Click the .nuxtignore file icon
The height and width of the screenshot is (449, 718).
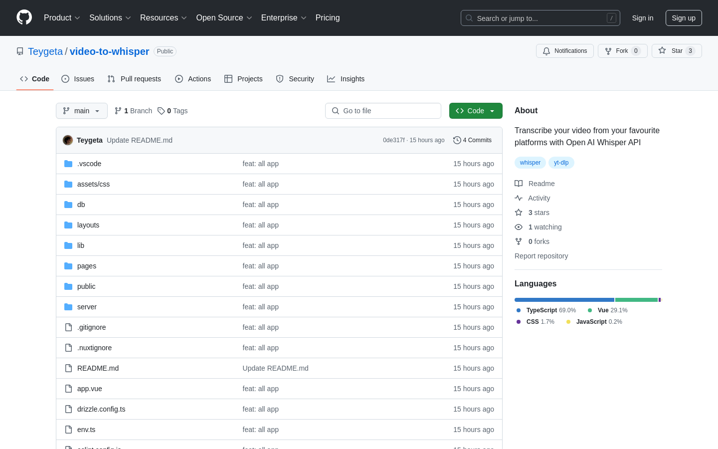point(68,348)
